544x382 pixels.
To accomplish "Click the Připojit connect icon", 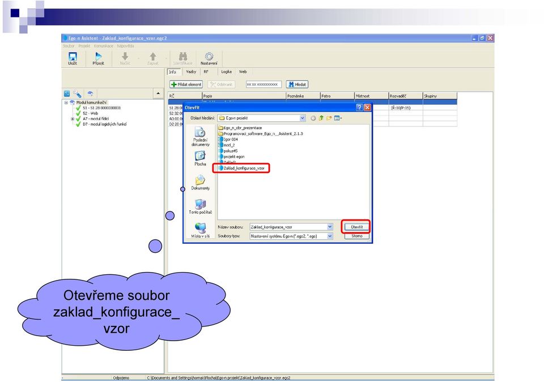I will 98,58.
